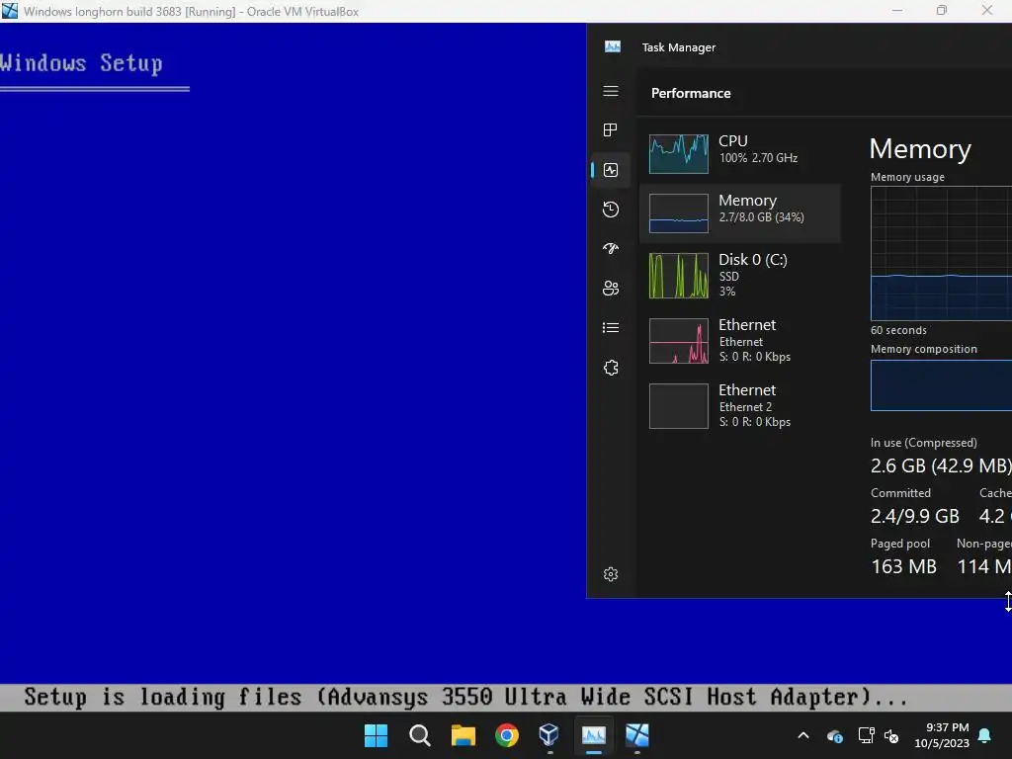The height and width of the screenshot is (759, 1012).
Task: Launch Google Chrome from taskbar
Action: pyautogui.click(x=507, y=735)
